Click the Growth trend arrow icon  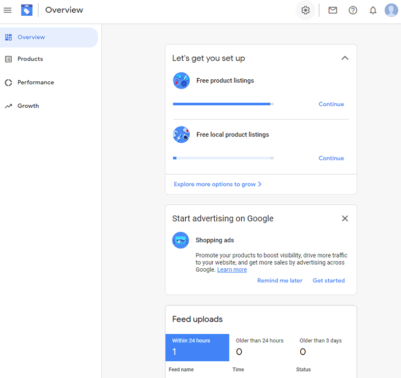(9, 106)
